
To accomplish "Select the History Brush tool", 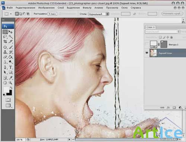I will [x=11, y=52].
